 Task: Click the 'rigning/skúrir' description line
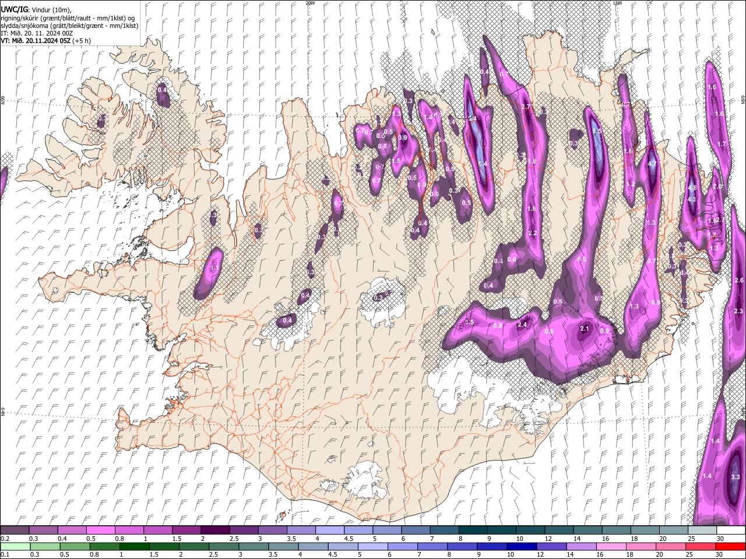coord(67,17)
